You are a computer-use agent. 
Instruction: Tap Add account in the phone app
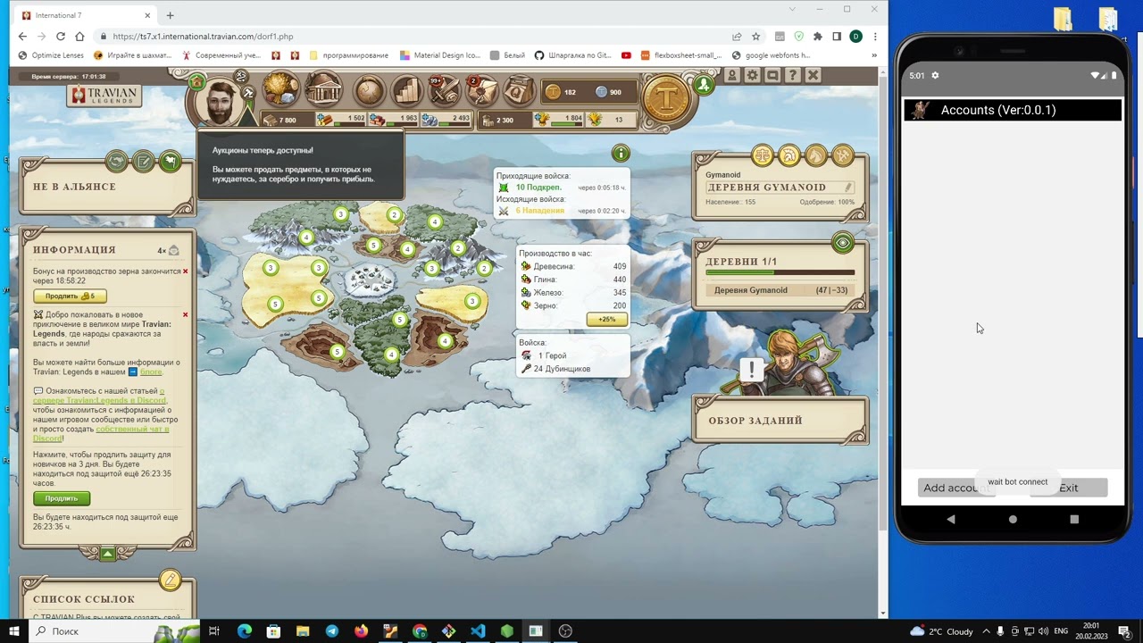[x=955, y=488]
